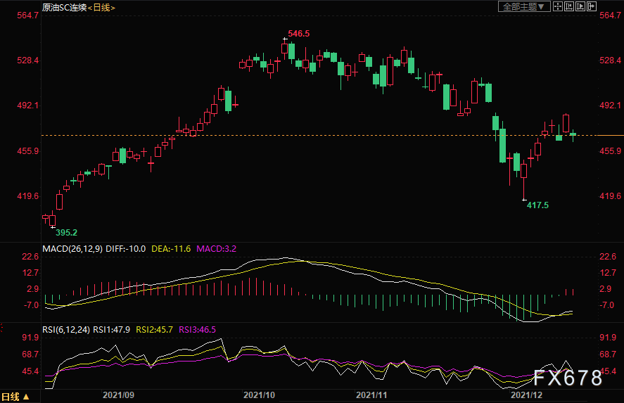624x403 pixels.
Task: Click the left axis 564.7 label
Action: coord(28,15)
